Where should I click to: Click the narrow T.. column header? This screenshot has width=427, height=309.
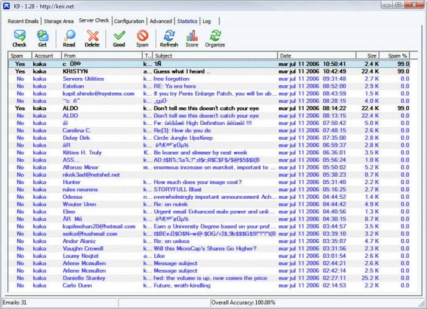(x=148, y=55)
